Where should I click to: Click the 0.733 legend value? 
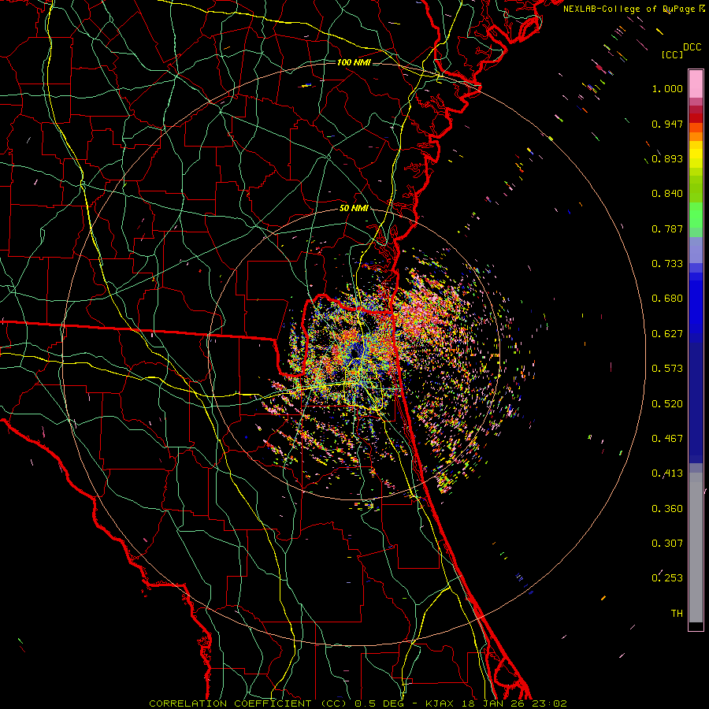(x=667, y=264)
